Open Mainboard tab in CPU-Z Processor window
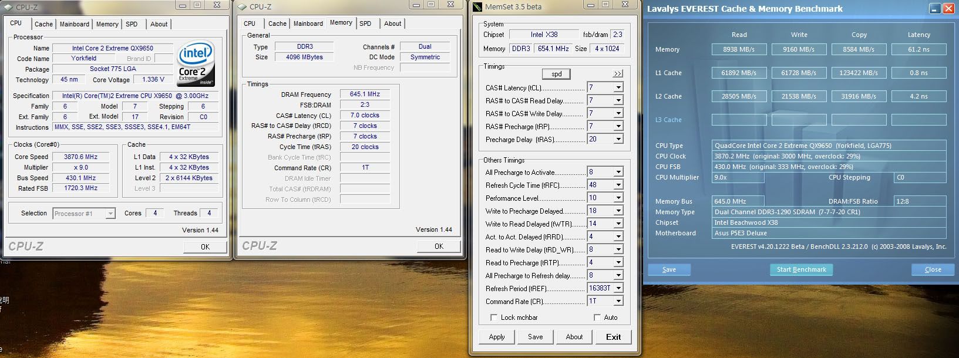The width and height of the screenshot is (959, 358). point(75,24)
